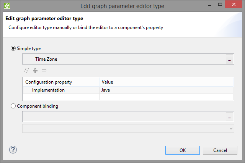Confirm the dialog with OK
The image size is (245, 163).
[x=183, y=150]
